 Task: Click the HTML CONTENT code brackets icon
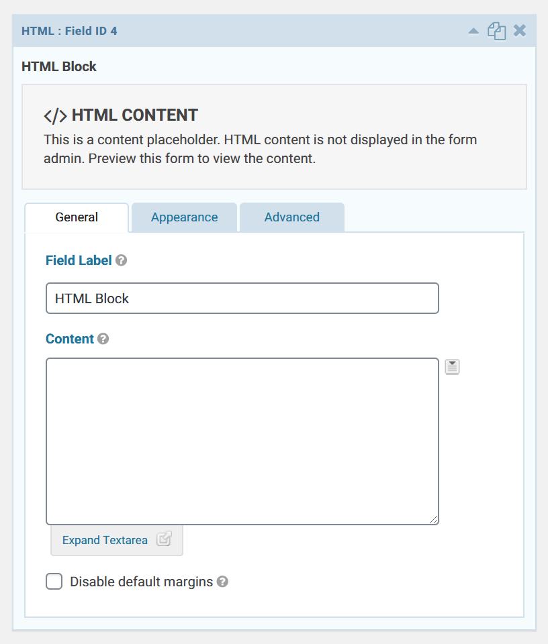click(56, 116)
